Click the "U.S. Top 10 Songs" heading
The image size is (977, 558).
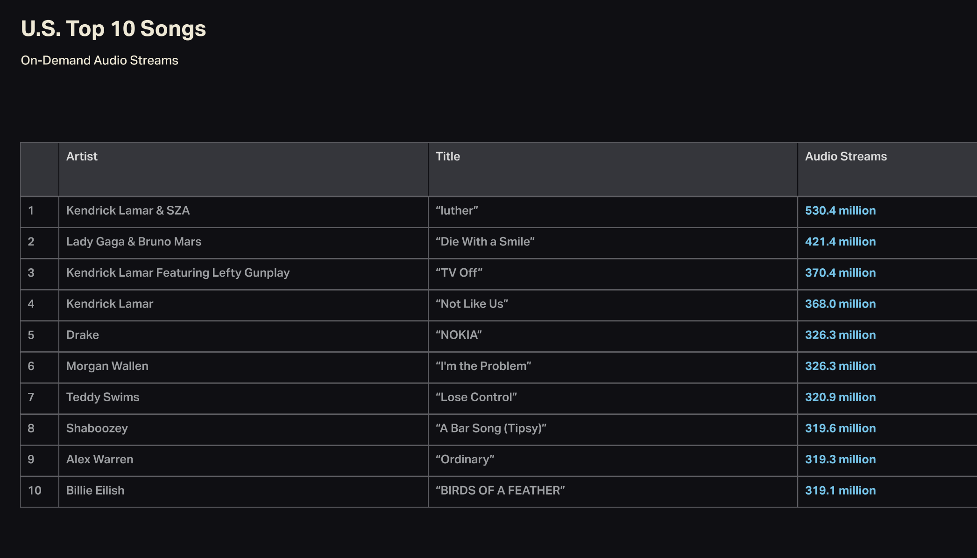pos(113,29)
